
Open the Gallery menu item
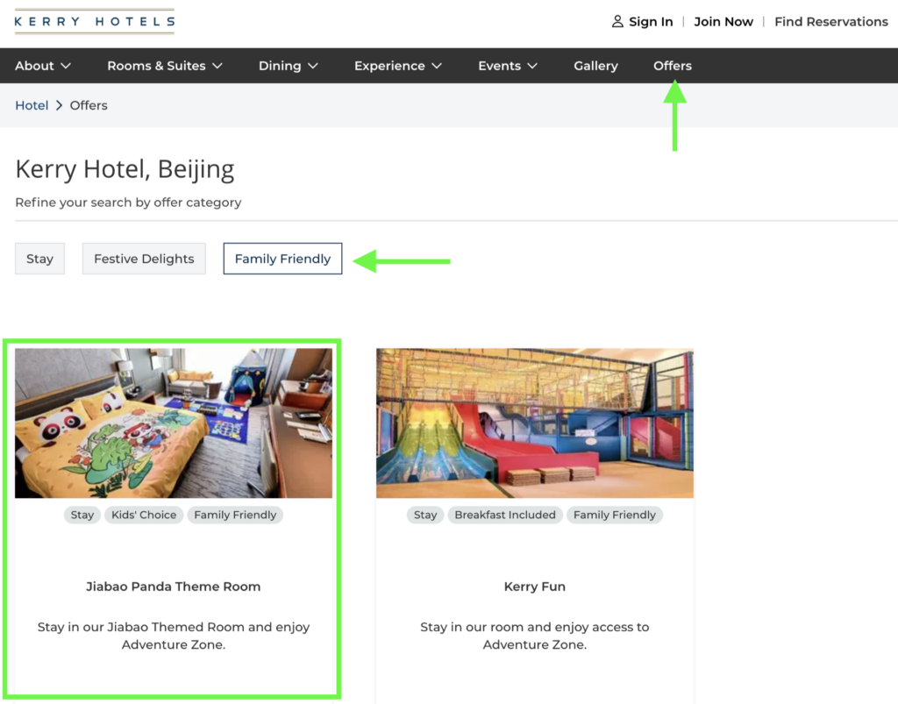pos(595,66)
